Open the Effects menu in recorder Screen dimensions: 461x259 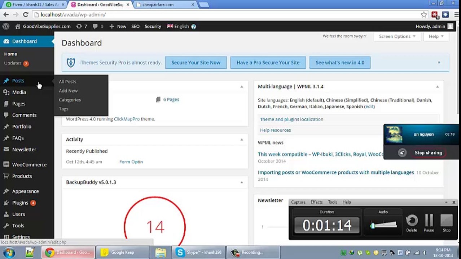coord(317,202)
